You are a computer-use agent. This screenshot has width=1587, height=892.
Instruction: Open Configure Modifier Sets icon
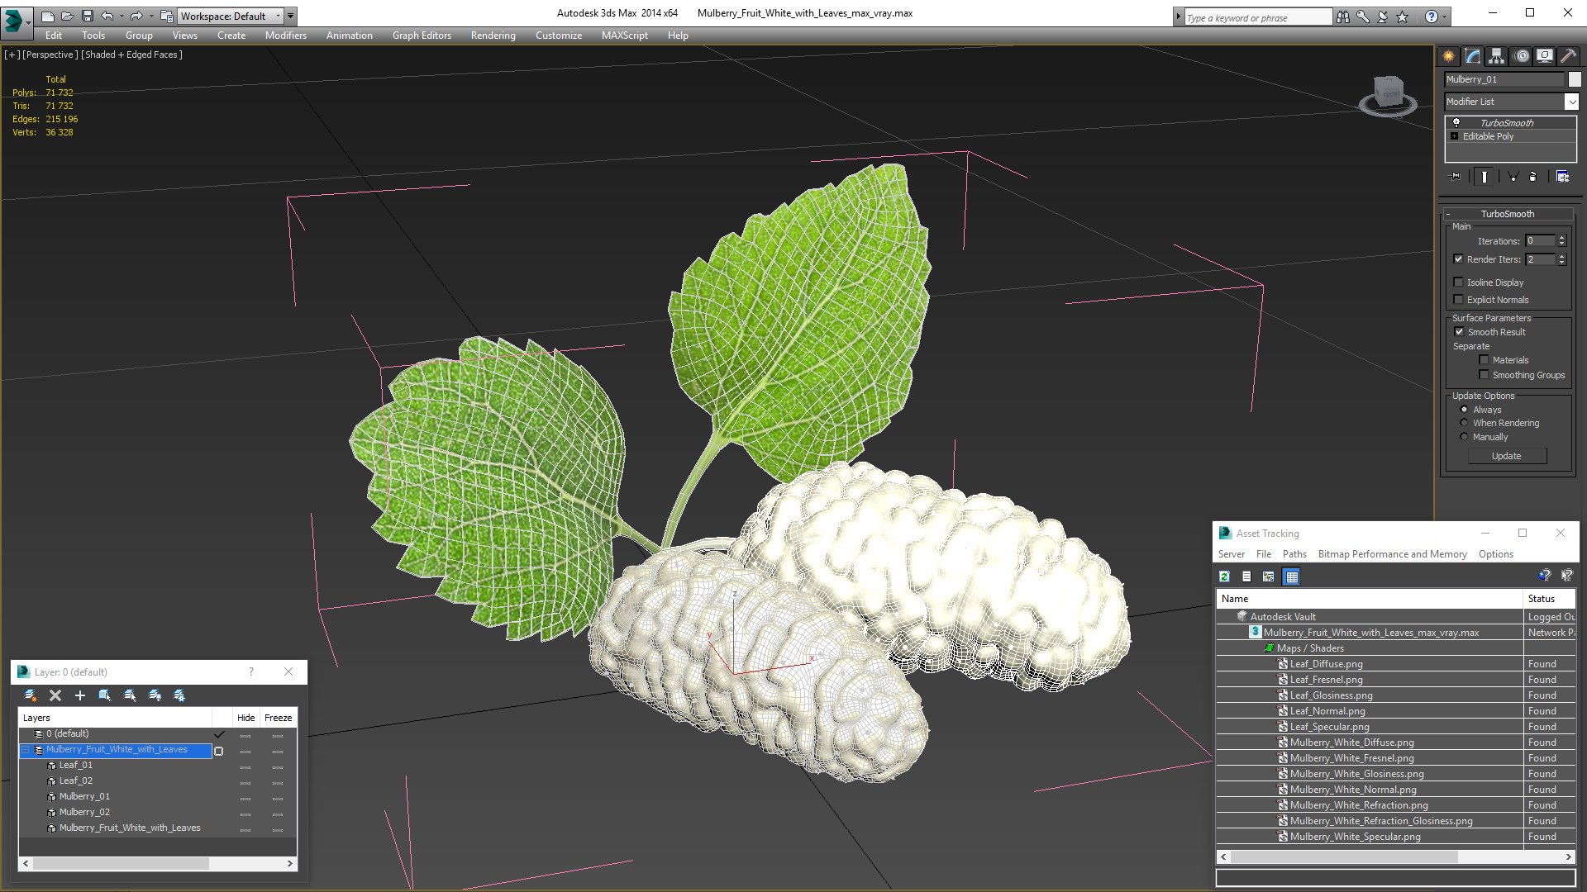click(1562, 177)
